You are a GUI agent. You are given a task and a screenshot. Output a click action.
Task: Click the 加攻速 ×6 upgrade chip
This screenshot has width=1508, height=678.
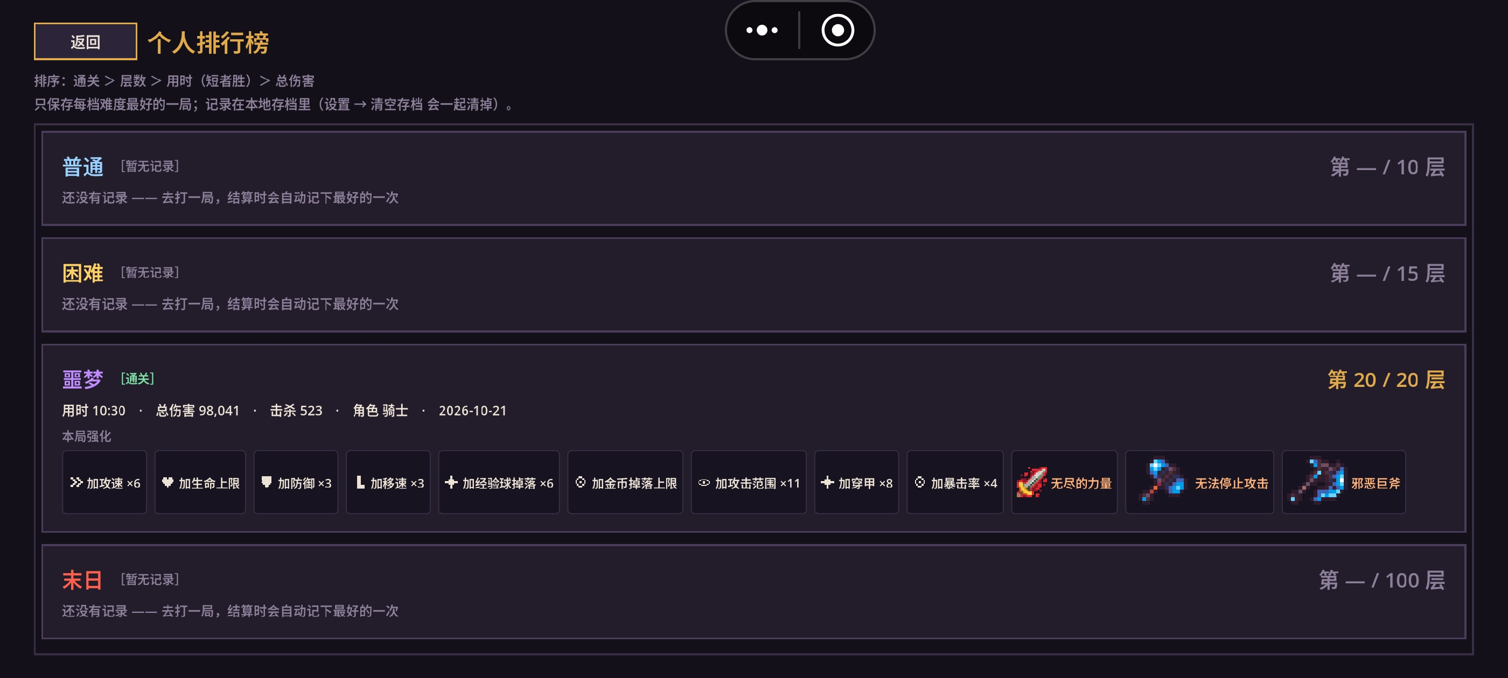tap(105, 483)
